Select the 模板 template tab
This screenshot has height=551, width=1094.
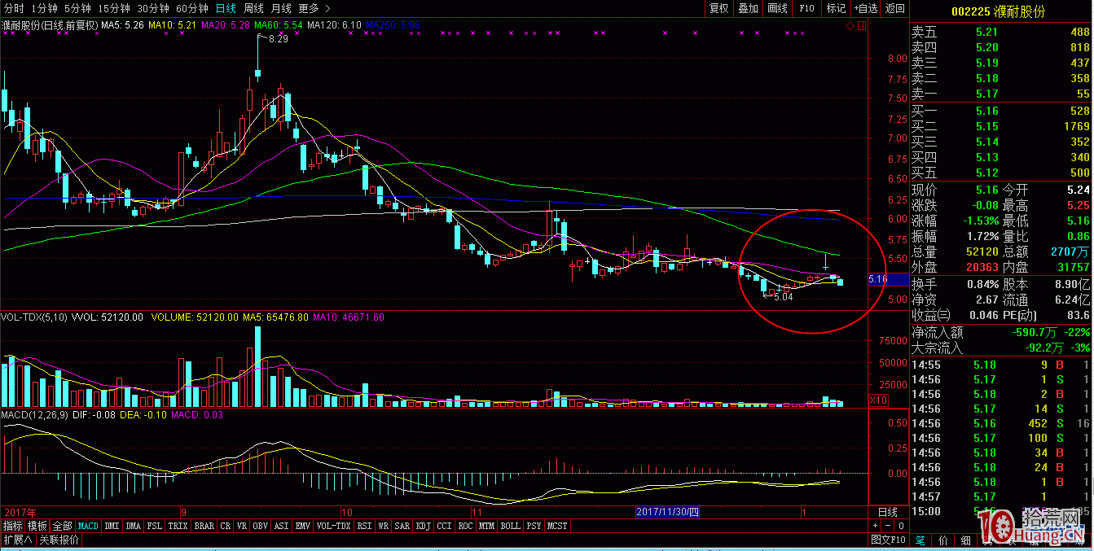tap(37, 526)
